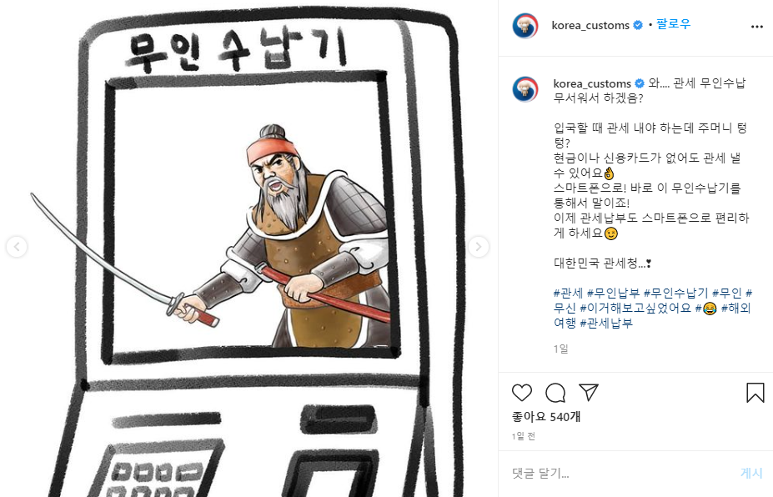Screen dimensions: 773x497
Task: Share post via paper plane icon
Action: pyautogui.click(x=589, y=392)
